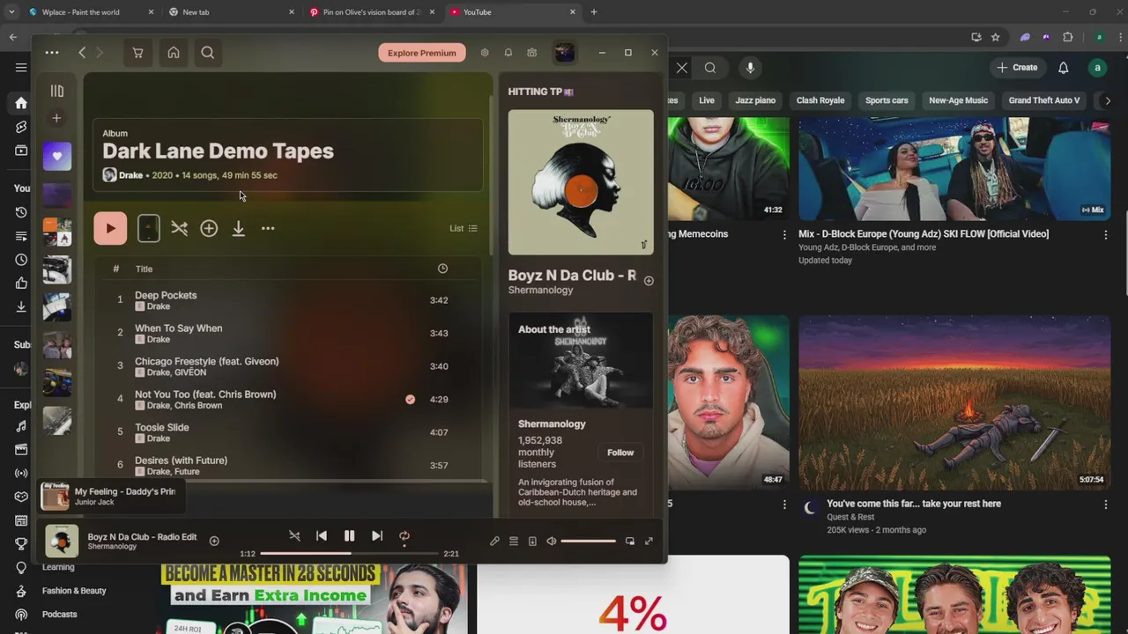Switch to New tab in browser
This screenshot has height=634, width=1128.
[x=231, y=12]
